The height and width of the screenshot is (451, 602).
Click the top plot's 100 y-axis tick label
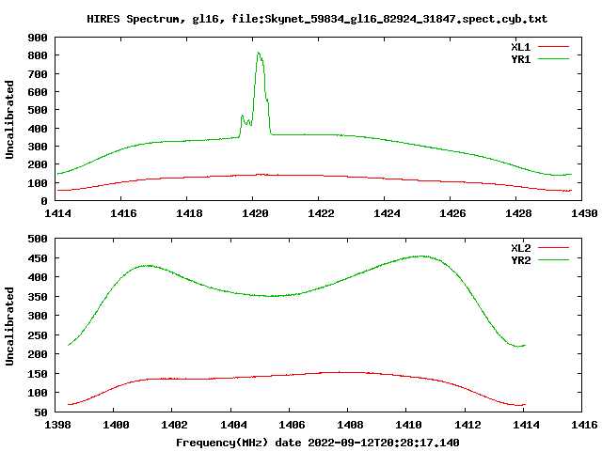[38, 183]
